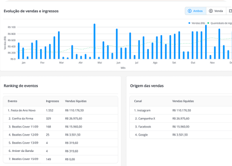232x166 pixels.
Task: Click the 1.552 ingressos value
Action: [x=50, y=111]
